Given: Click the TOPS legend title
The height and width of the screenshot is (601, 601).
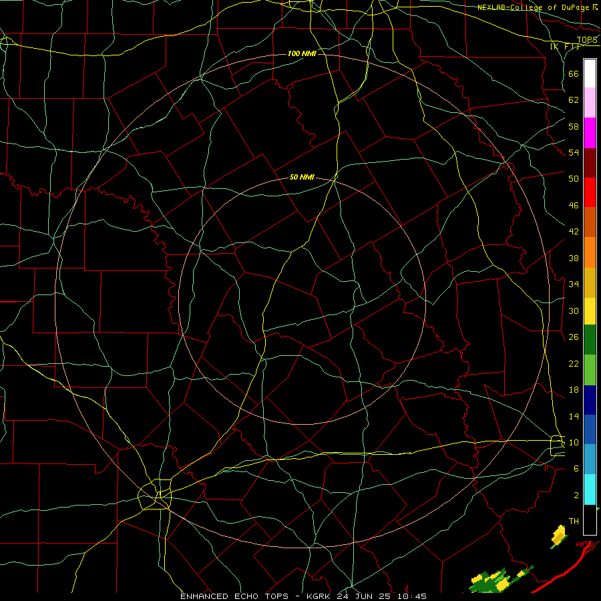Looking at the screenshot, I should pos(587,40).
